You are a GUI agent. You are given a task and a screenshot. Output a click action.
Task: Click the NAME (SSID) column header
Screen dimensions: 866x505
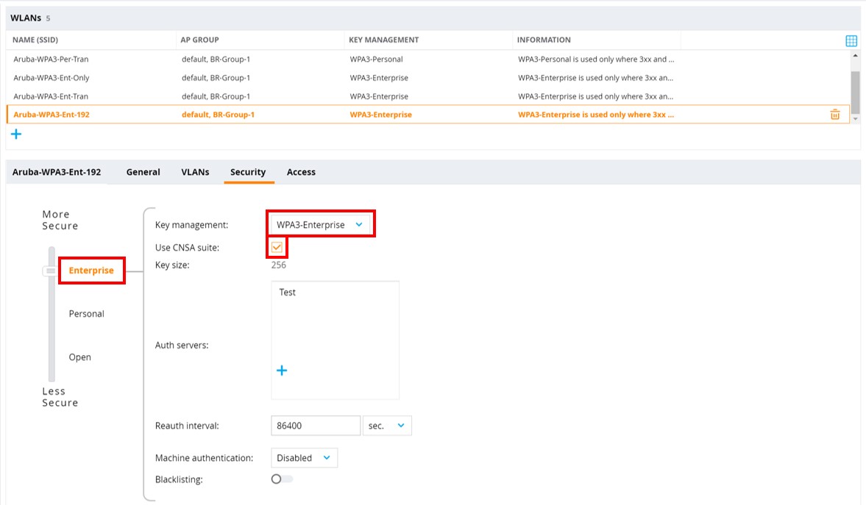(x=35, y=40)
